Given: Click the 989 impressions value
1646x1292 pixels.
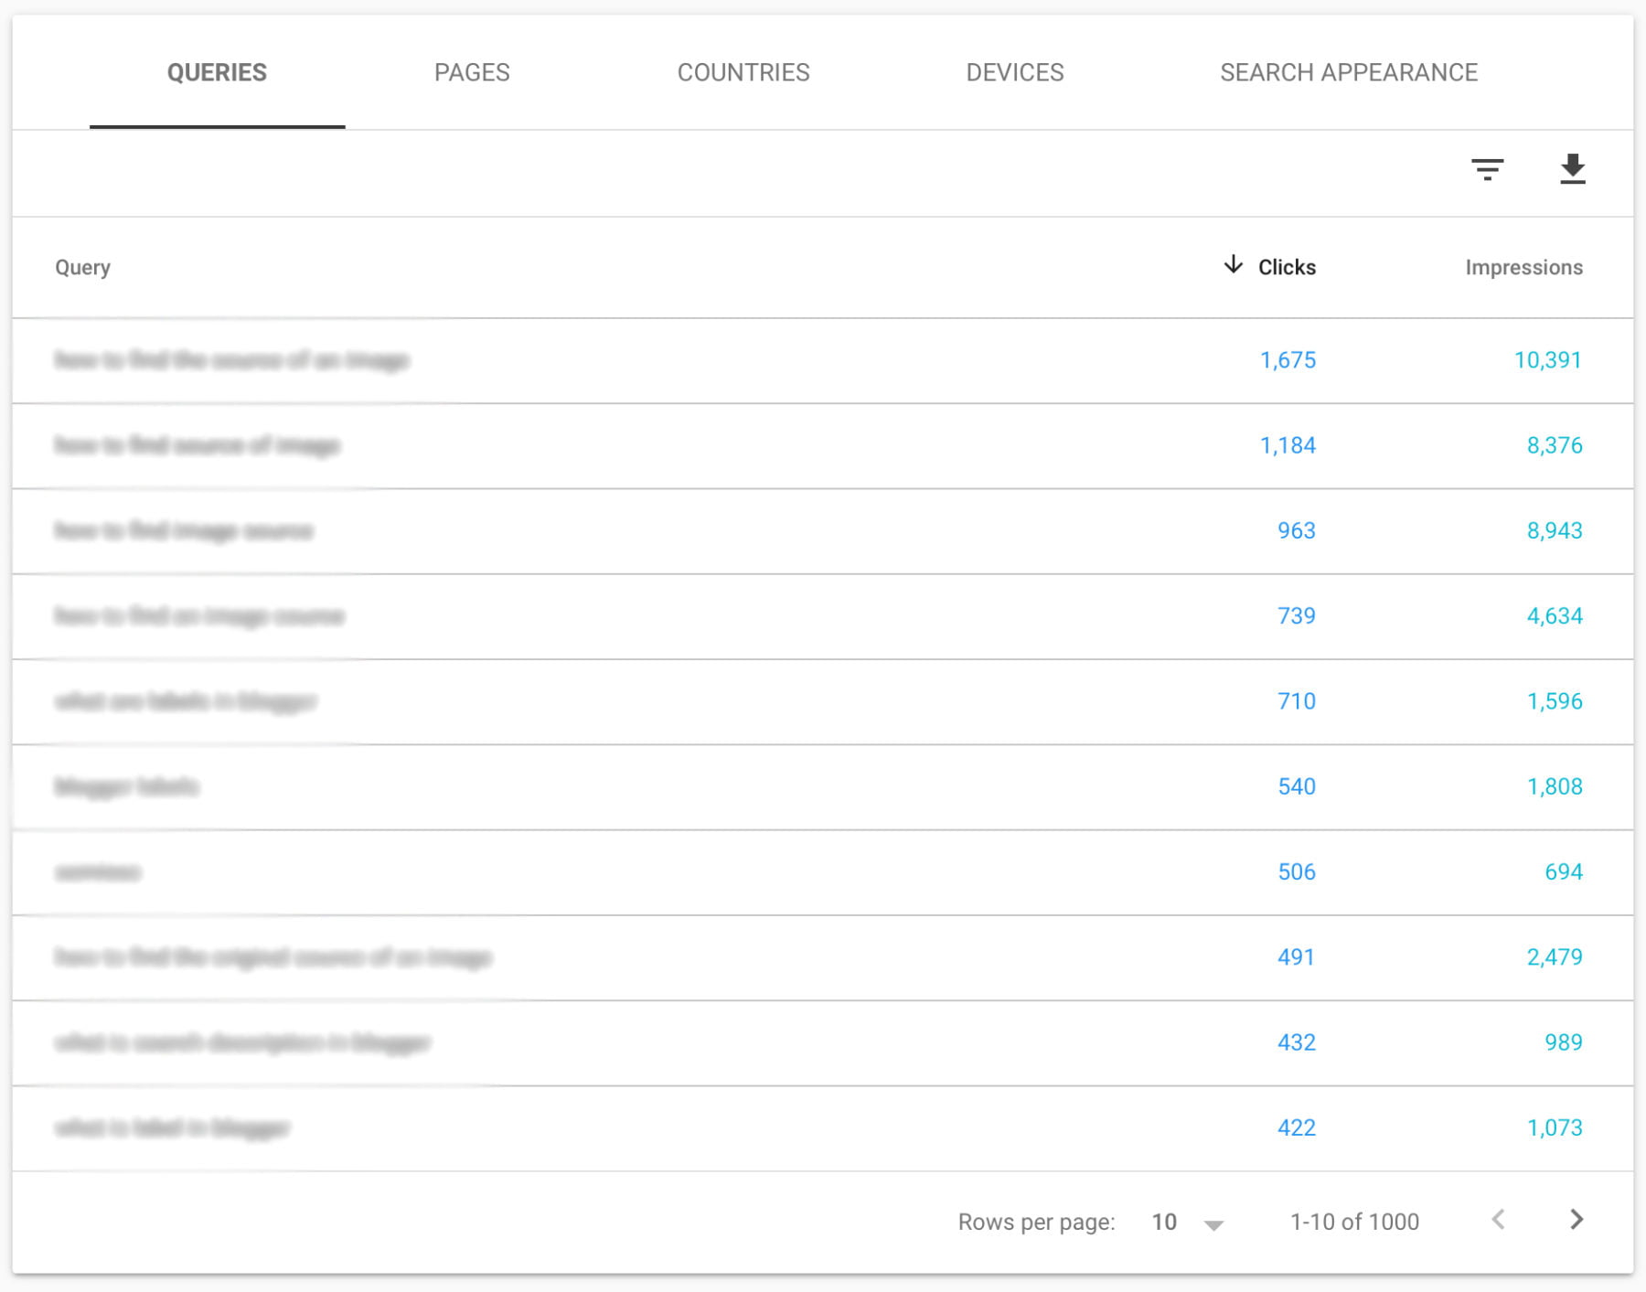Looking at the screenshot, I should pyautogui.click(x=1565, y=1042).
